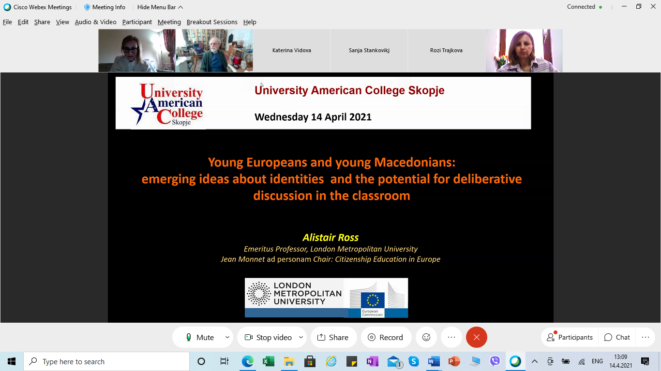Screen dimensions: 661x371
Task: Open the camera options dropdown arrow
Action: click(x=301, y=337)
